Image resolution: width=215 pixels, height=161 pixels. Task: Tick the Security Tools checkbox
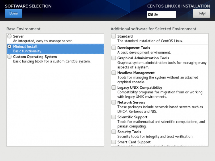click(114, 132)
